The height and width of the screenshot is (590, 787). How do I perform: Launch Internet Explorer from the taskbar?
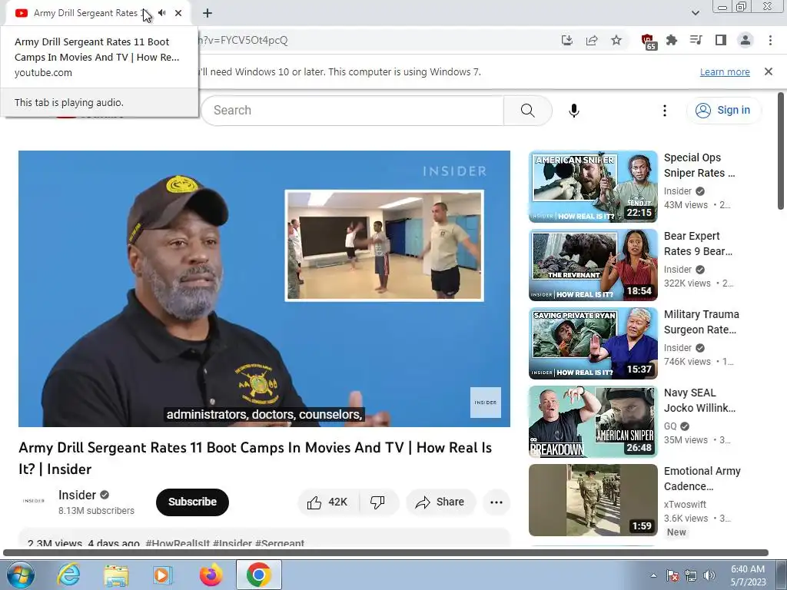68,575
